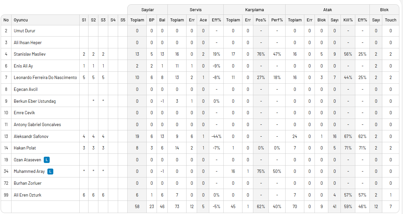Click the Perf% column header
Viewport: 403px width, 214px height.
tap(277, 20)
